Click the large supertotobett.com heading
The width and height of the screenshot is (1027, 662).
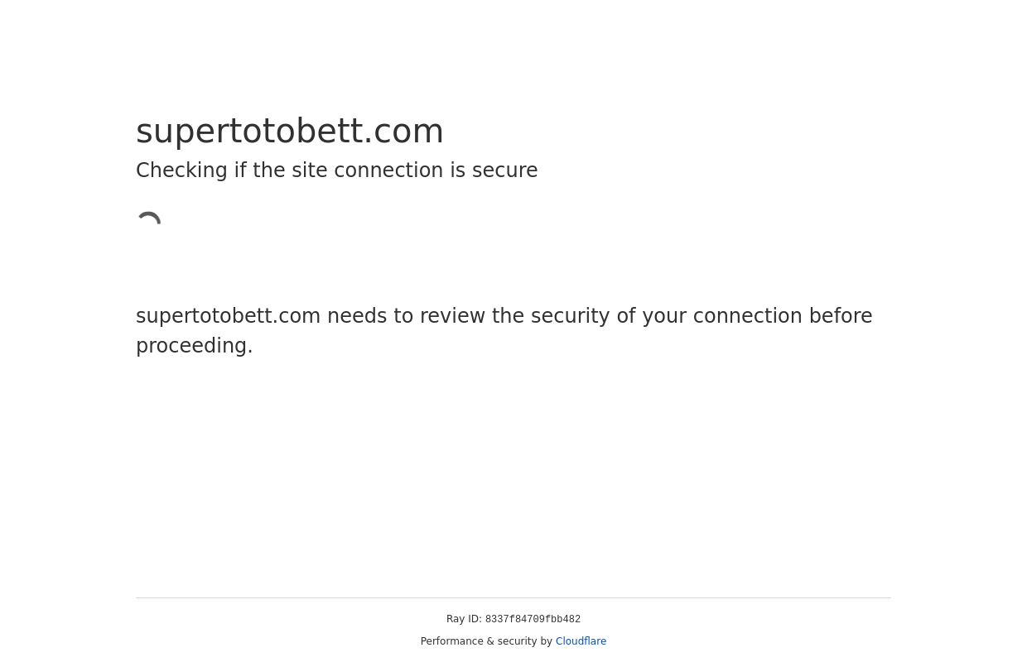[290, 131]
